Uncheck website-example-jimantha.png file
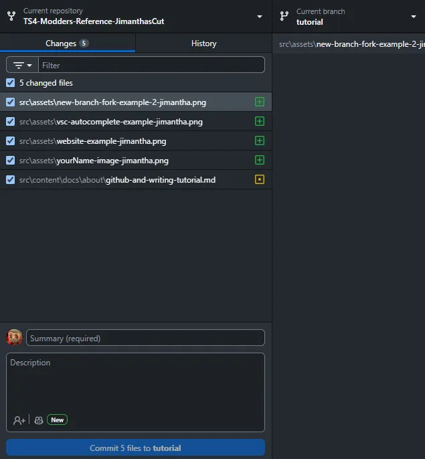 coord(10,141)
